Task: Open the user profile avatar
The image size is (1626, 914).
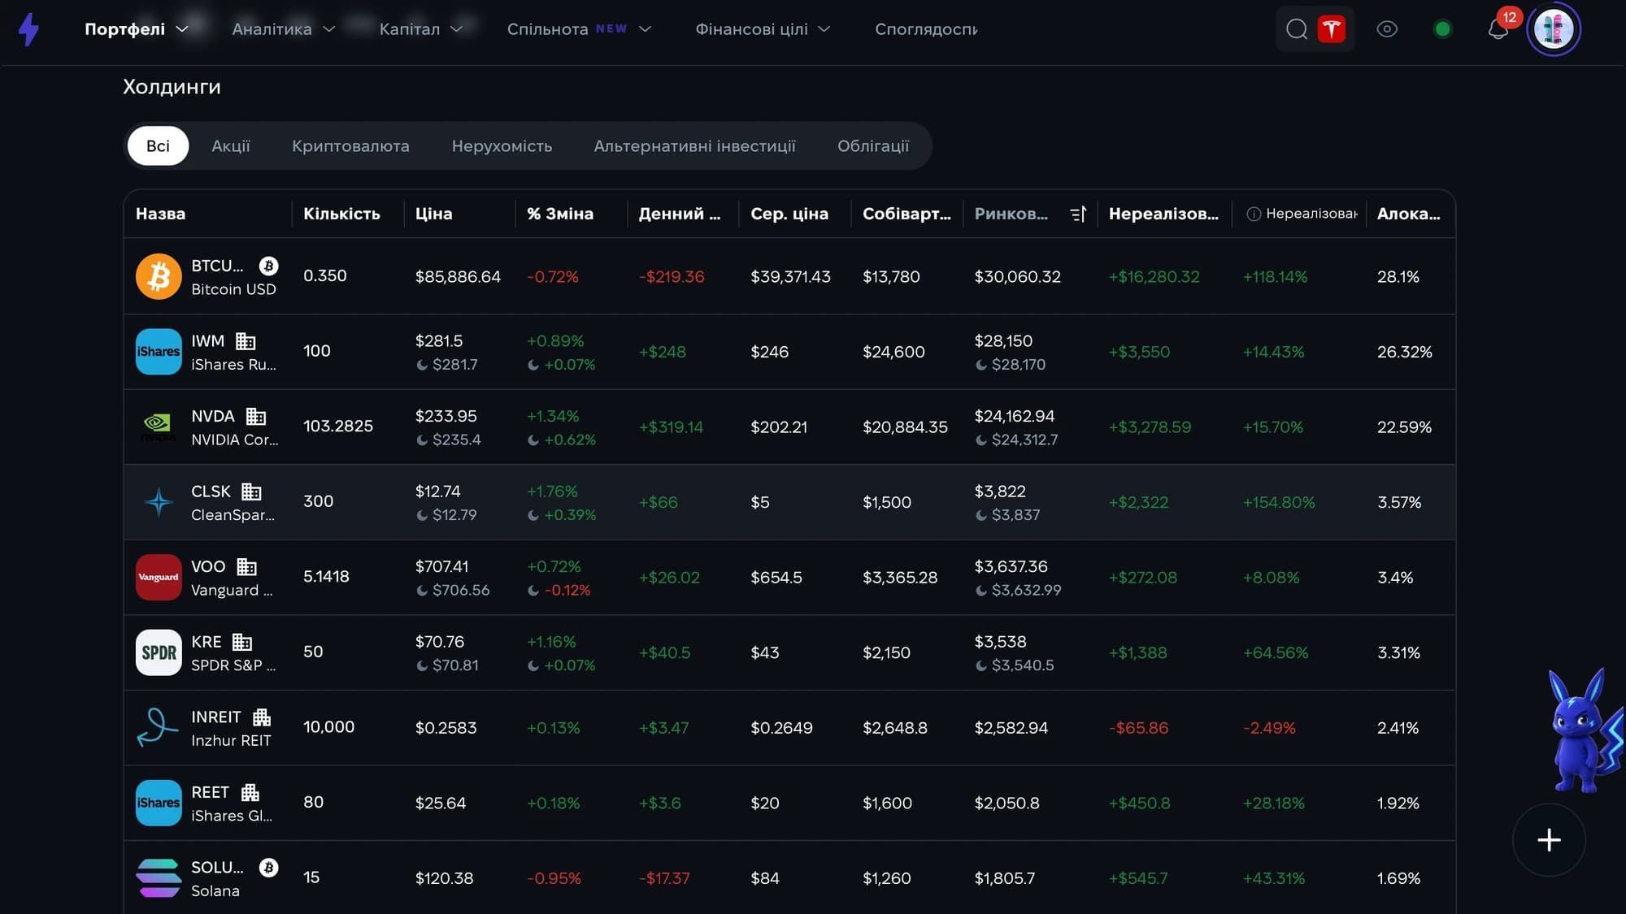Action: (x=1553, y=29)
